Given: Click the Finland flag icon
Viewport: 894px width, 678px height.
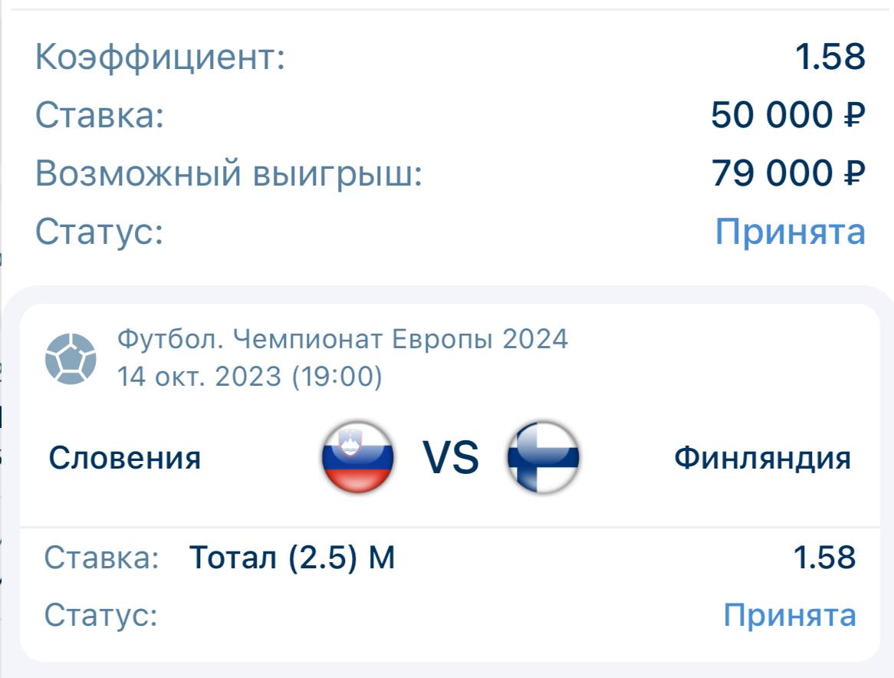Looking at the screenshot, I should [x=543, y=457].
